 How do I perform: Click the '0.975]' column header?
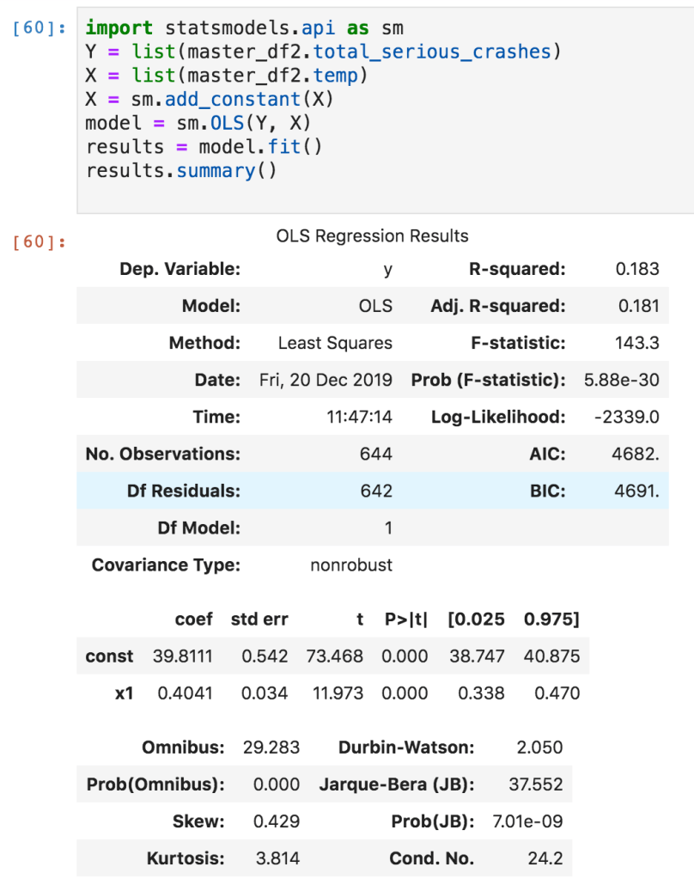[x=551, y=620]
